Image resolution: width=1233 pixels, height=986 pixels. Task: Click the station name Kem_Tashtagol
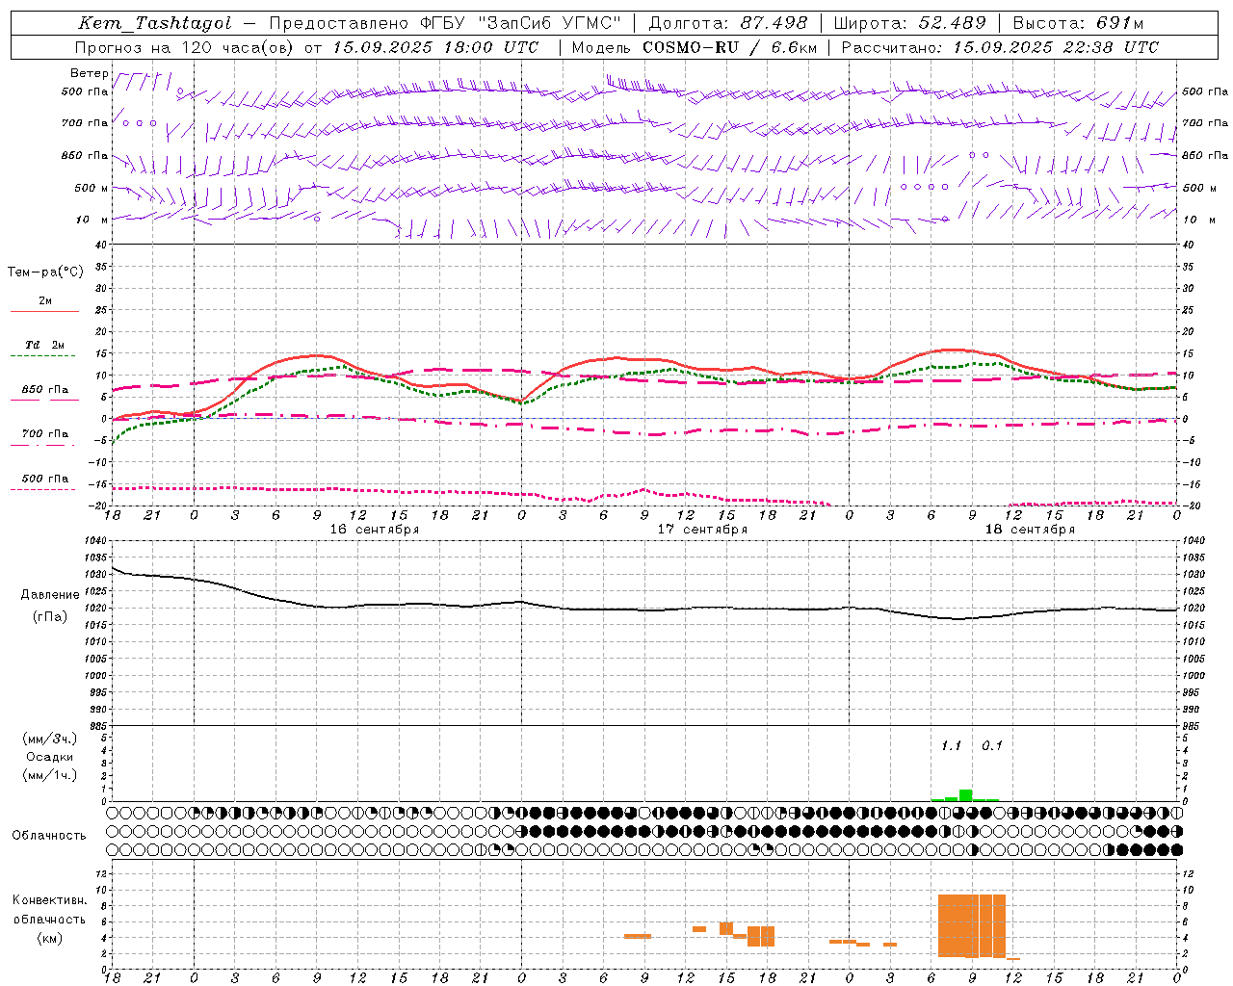point(155,23)
